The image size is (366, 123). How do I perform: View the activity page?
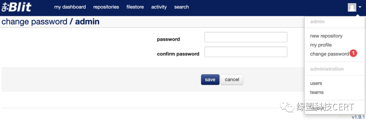pyautogui.click(x=159, y=7)
